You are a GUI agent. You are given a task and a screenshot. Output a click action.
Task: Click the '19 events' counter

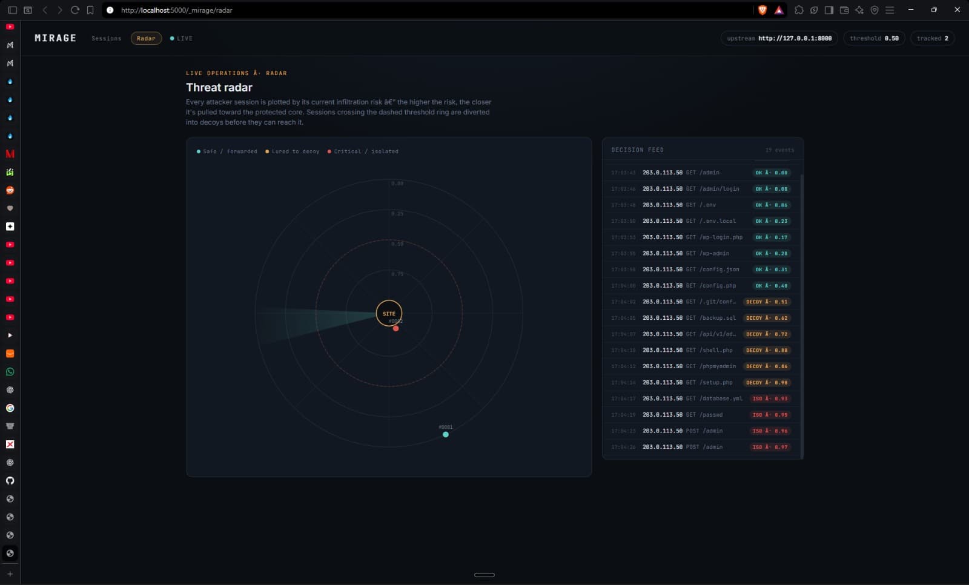pyautogui.click(x=779, y=150)
